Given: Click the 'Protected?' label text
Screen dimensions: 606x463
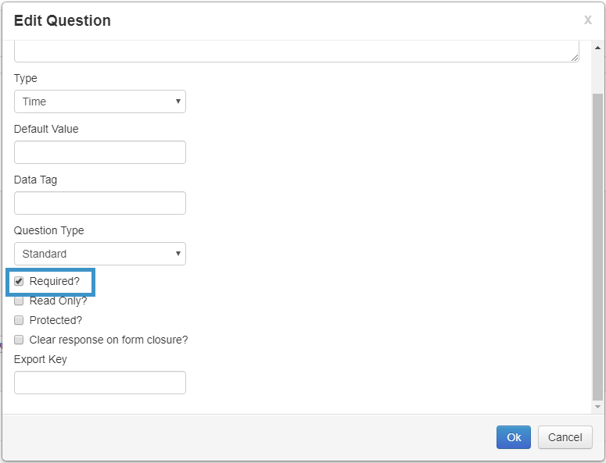Looking at the screenshot, I should 56,320.
